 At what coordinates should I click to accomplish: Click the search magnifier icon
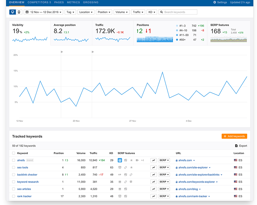click(161, 12)
